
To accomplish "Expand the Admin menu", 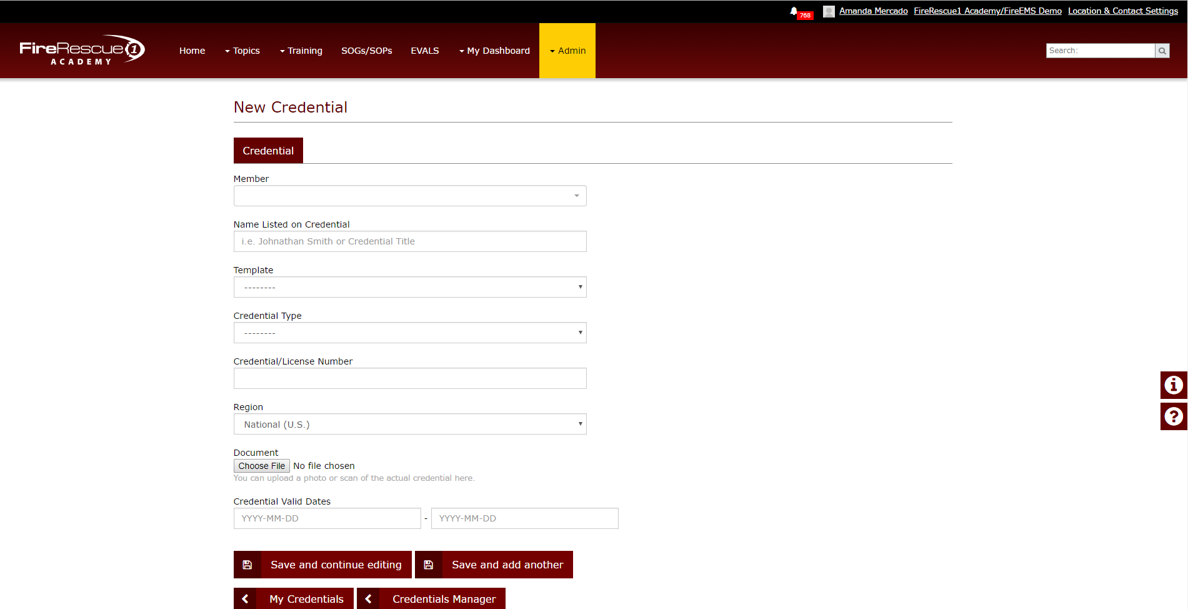I will point(567,51).
